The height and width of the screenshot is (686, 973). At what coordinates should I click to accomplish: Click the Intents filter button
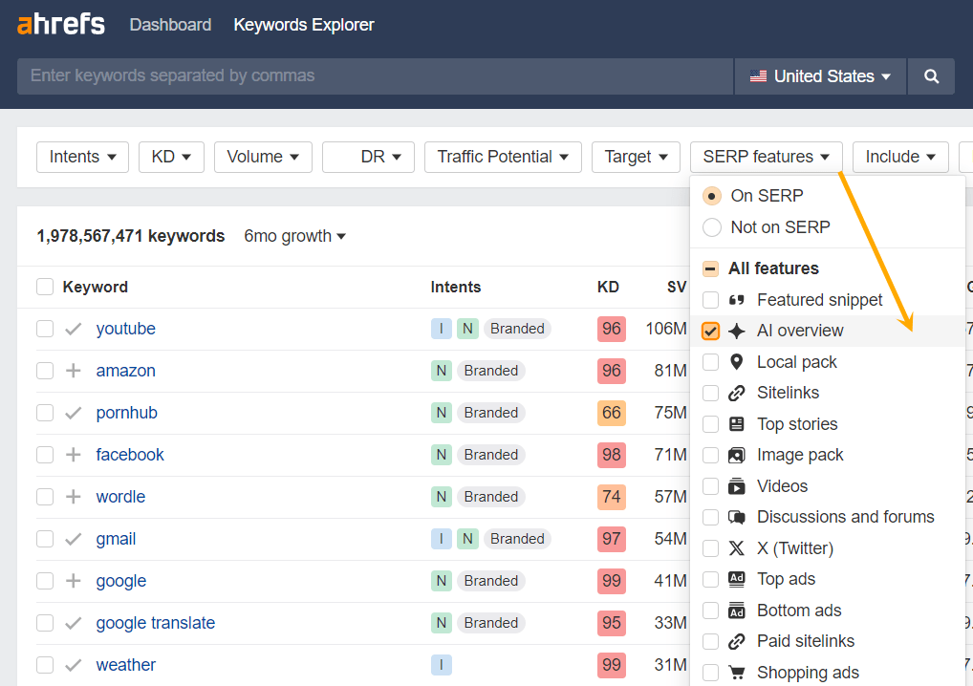pos(82,157)
